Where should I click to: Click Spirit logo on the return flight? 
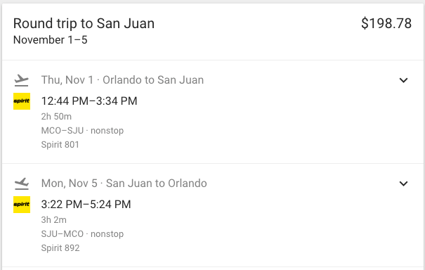click(22, 205)
